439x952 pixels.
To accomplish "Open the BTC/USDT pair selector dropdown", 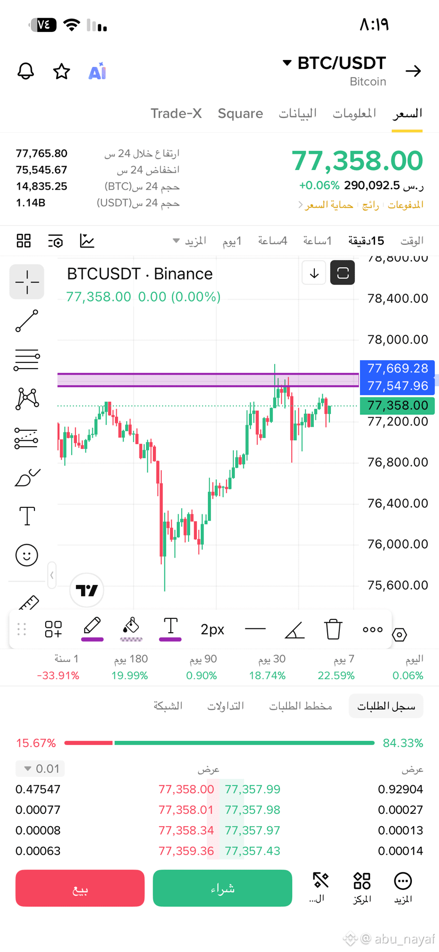I will click(x=334, y=63).
